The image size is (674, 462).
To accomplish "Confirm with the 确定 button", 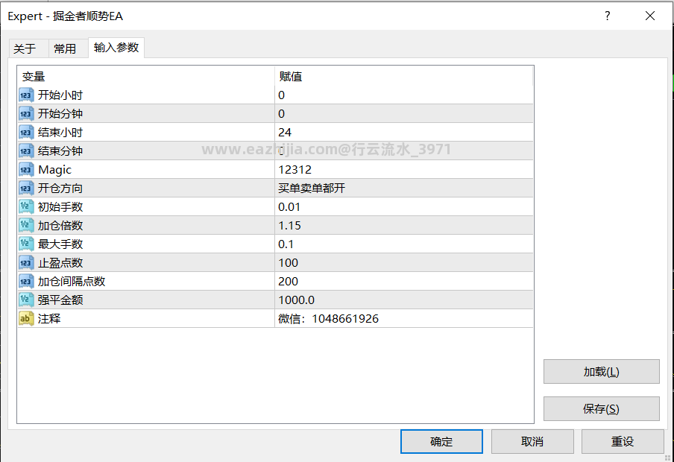I will 441,441.
